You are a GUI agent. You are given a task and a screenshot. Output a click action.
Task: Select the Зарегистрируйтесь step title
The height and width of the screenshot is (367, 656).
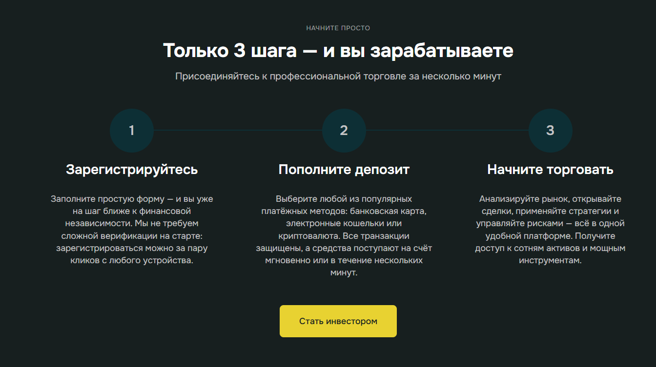pos(132,170)
